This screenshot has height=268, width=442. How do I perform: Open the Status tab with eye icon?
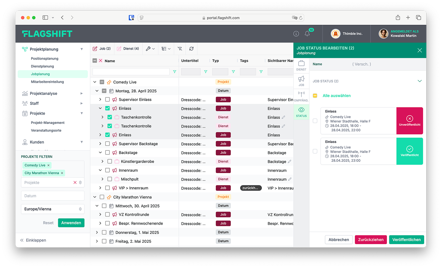coord(301,112)
